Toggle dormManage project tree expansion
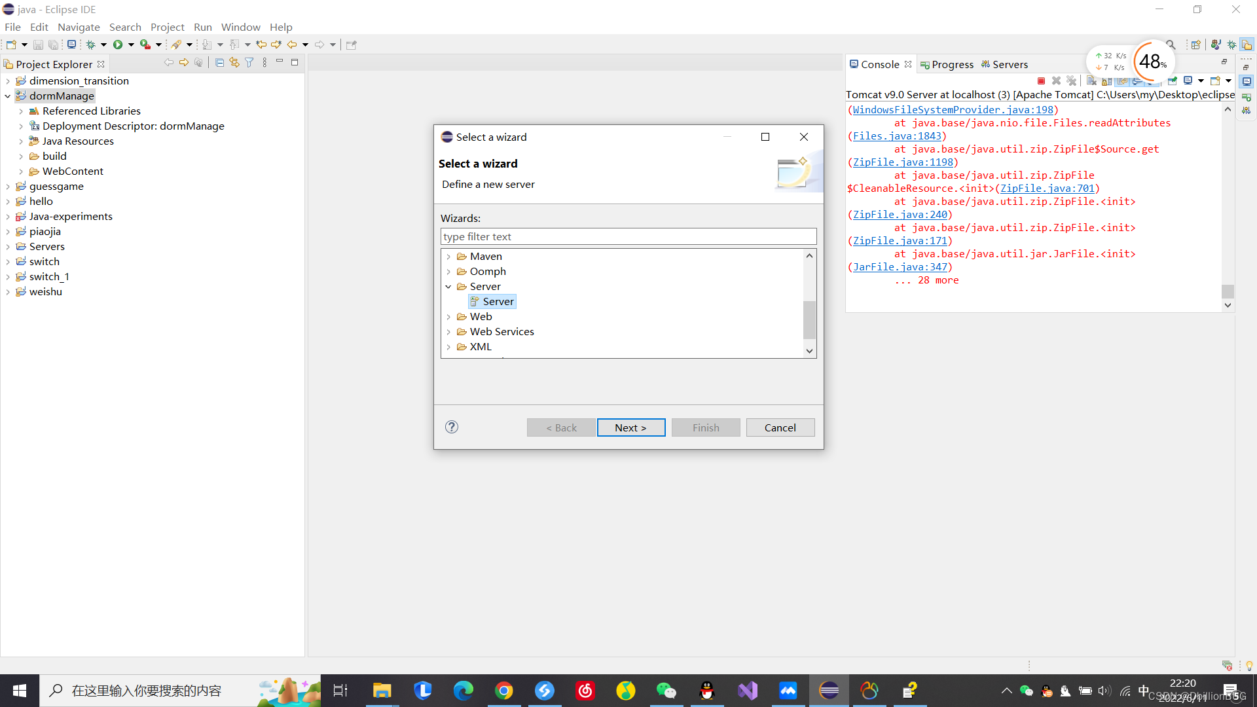The height and width of the screenshot is (707, 1257). [x=7, y=96]
